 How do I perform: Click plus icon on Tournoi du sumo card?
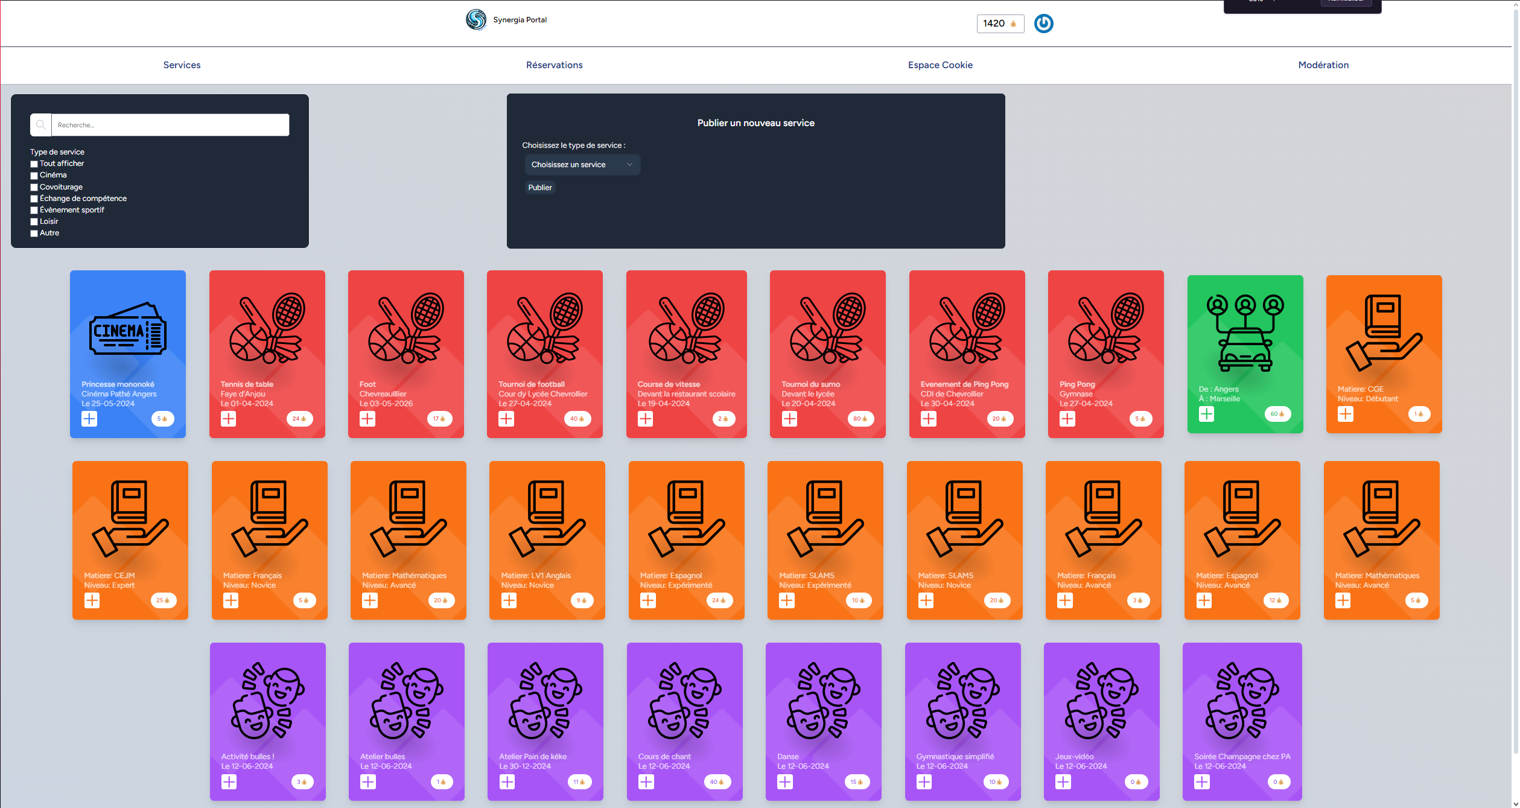[x=789, y=418]
